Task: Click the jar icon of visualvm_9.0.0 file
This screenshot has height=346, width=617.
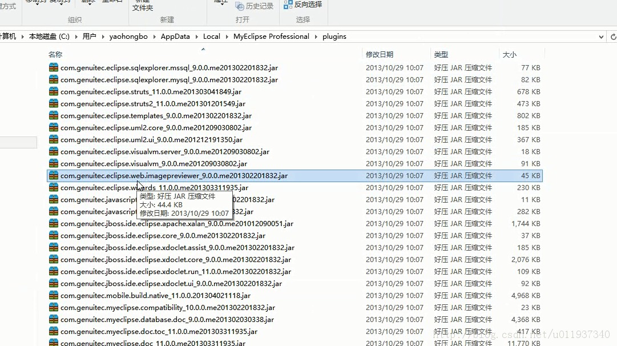Action: pyautogui.click(x=54, y=163)
